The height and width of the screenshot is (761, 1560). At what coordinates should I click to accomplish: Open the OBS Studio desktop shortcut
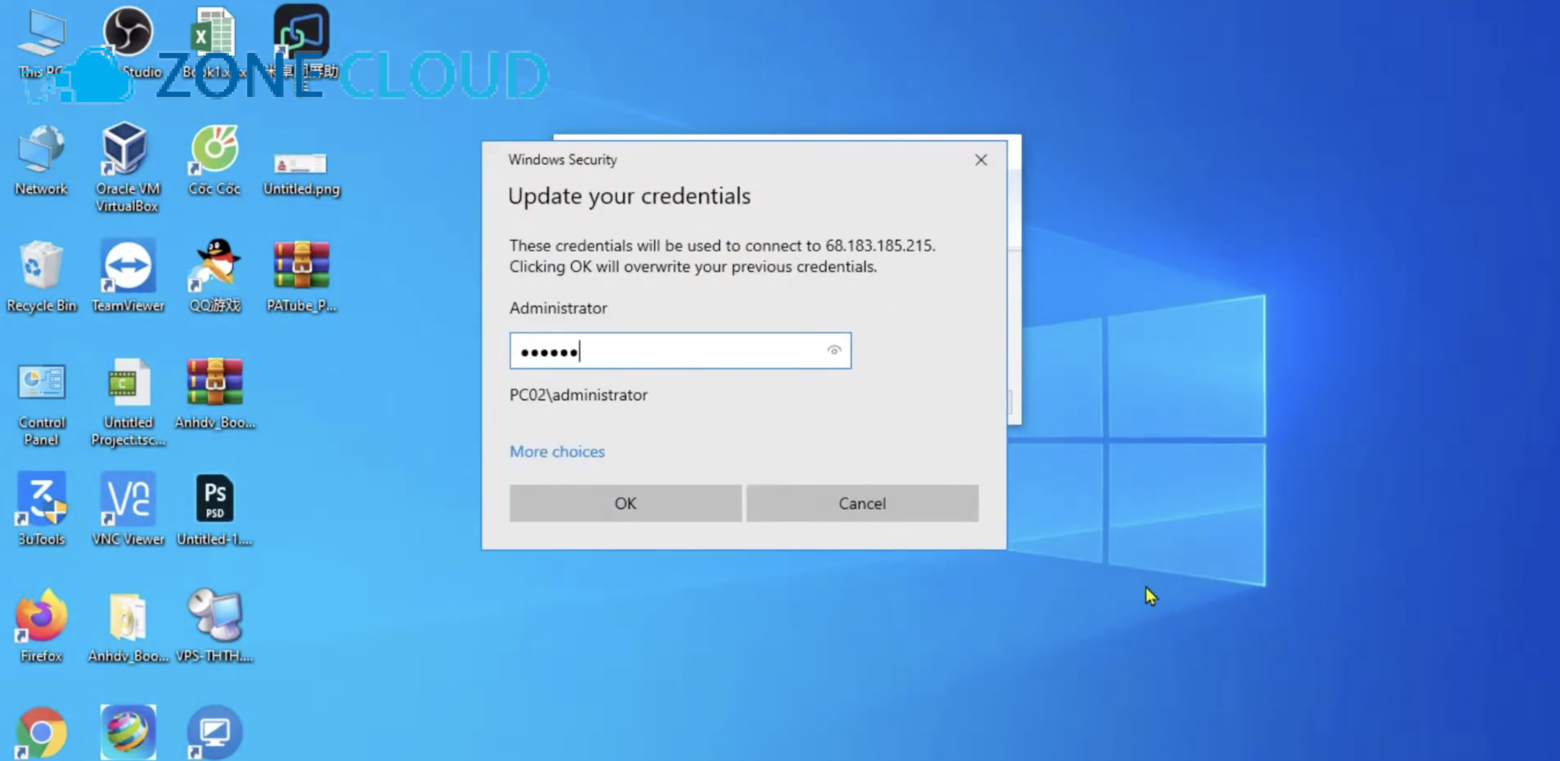point(129,43)
